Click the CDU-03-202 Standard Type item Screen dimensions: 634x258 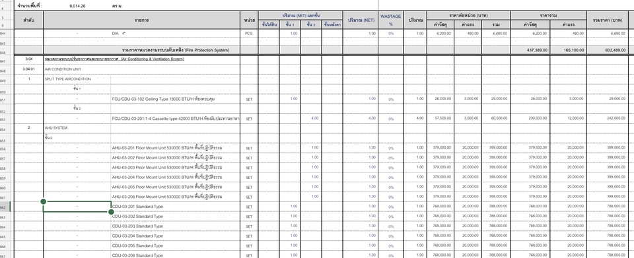click(x=137, y=216)
